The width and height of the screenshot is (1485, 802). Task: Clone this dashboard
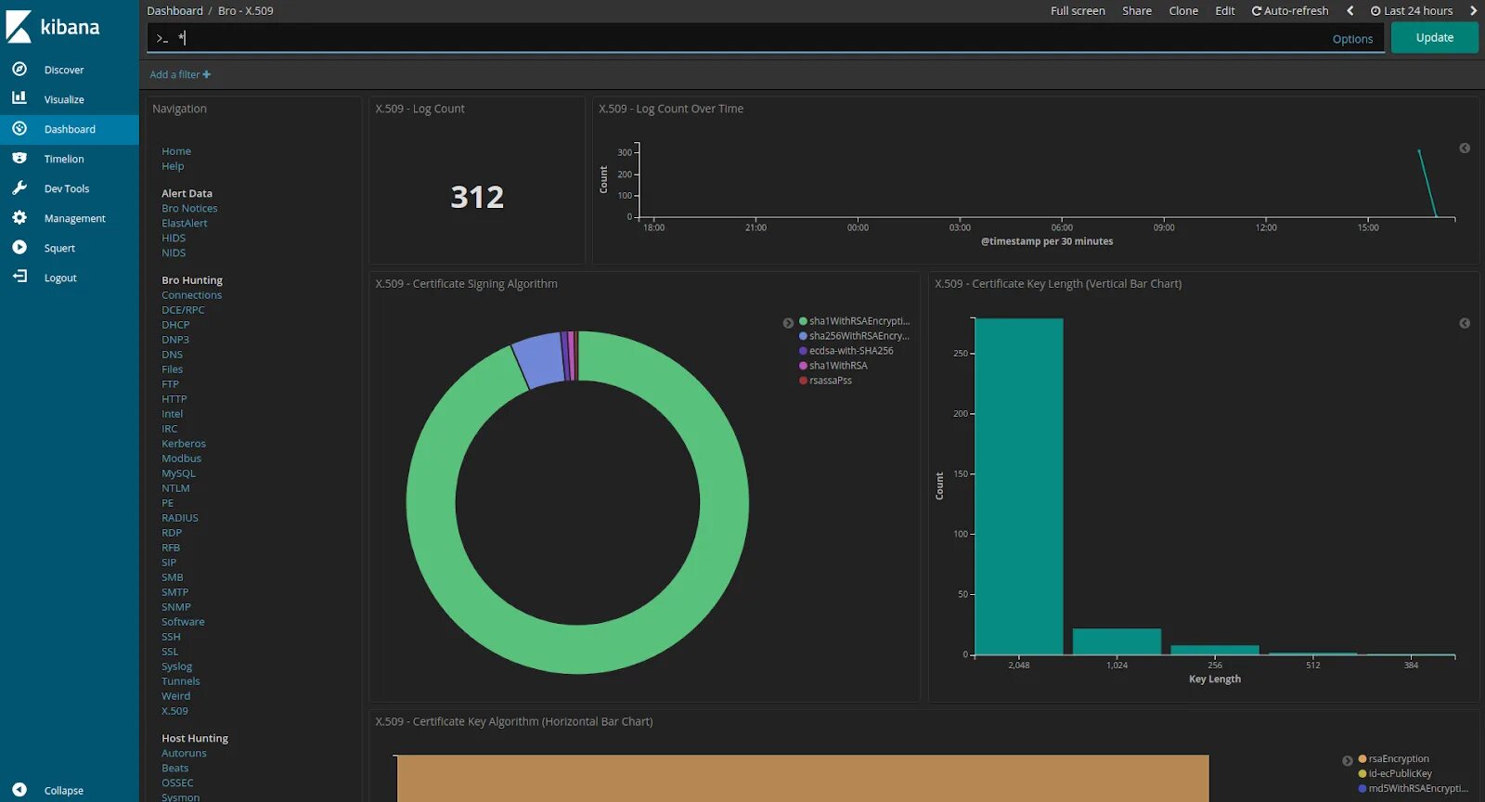point(1183,11)
